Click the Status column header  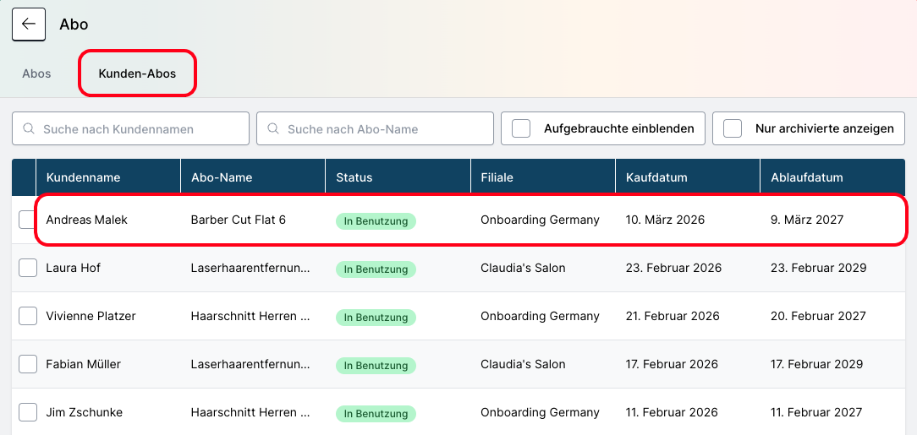coord(354,177)
